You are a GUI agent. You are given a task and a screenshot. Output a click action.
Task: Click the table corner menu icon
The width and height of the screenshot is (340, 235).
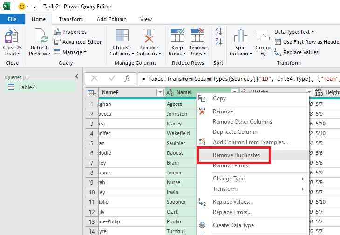[92, 93]
